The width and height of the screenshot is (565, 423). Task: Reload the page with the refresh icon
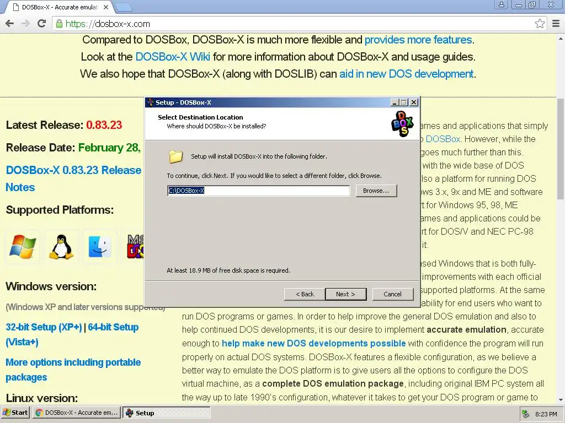[42, 24]
